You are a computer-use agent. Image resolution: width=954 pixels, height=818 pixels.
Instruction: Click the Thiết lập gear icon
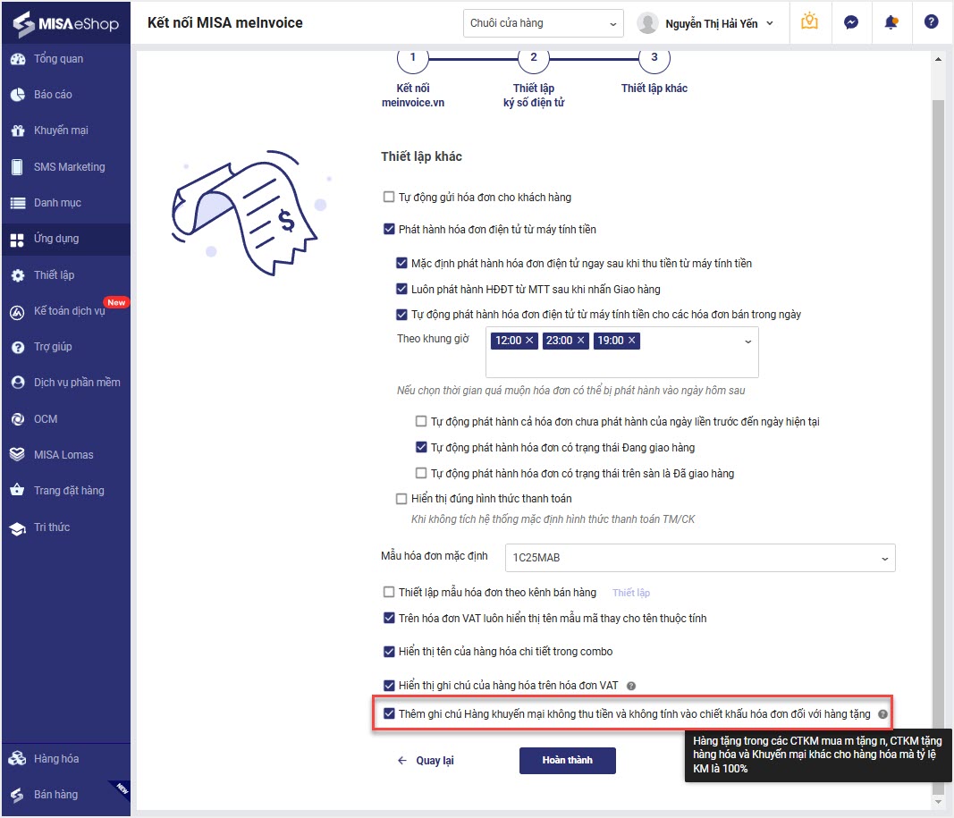click(x=18, y=275)
